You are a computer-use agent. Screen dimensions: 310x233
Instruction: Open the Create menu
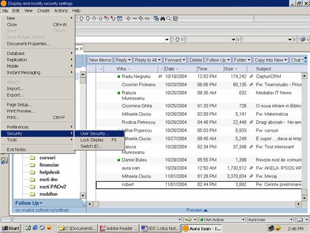43,11
